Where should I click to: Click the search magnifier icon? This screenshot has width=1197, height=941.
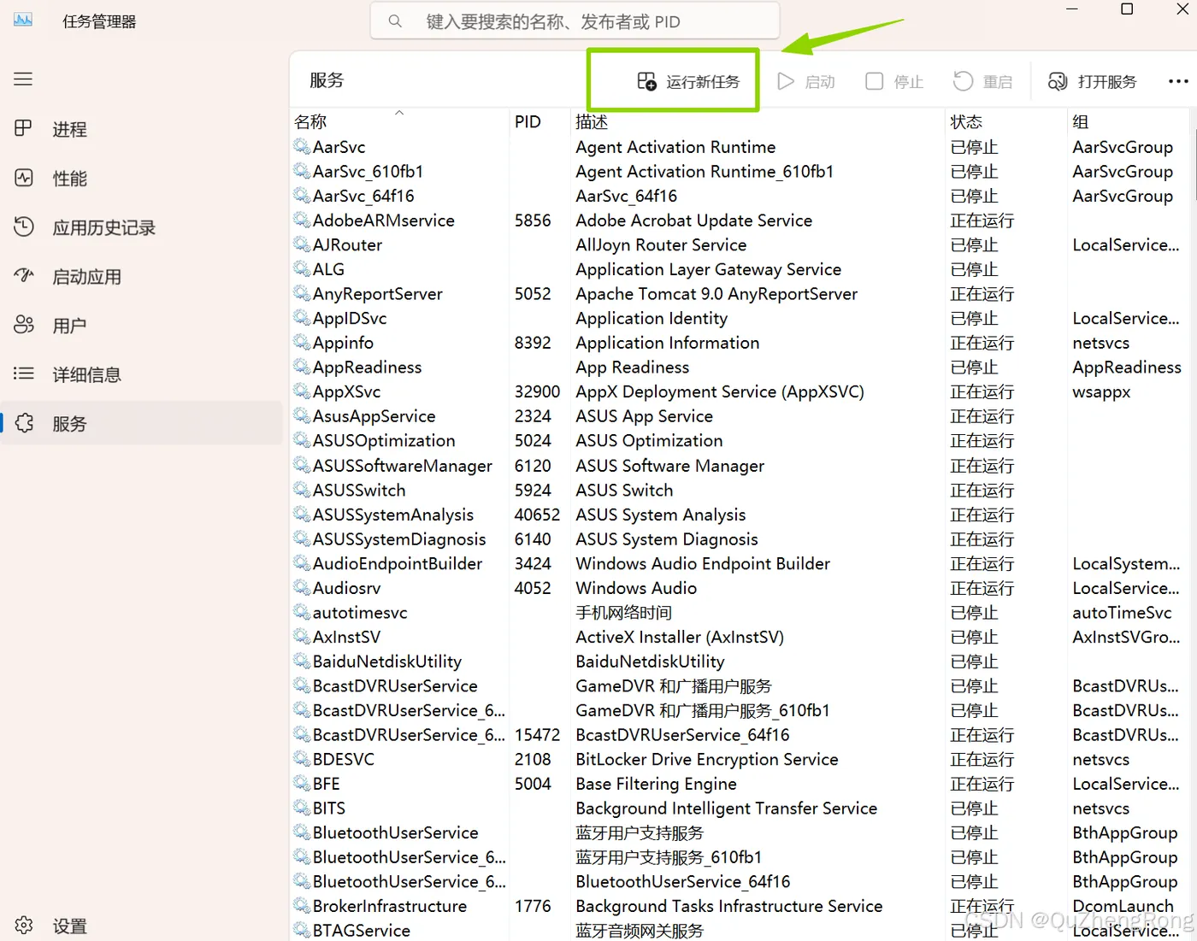click(395, 21)
